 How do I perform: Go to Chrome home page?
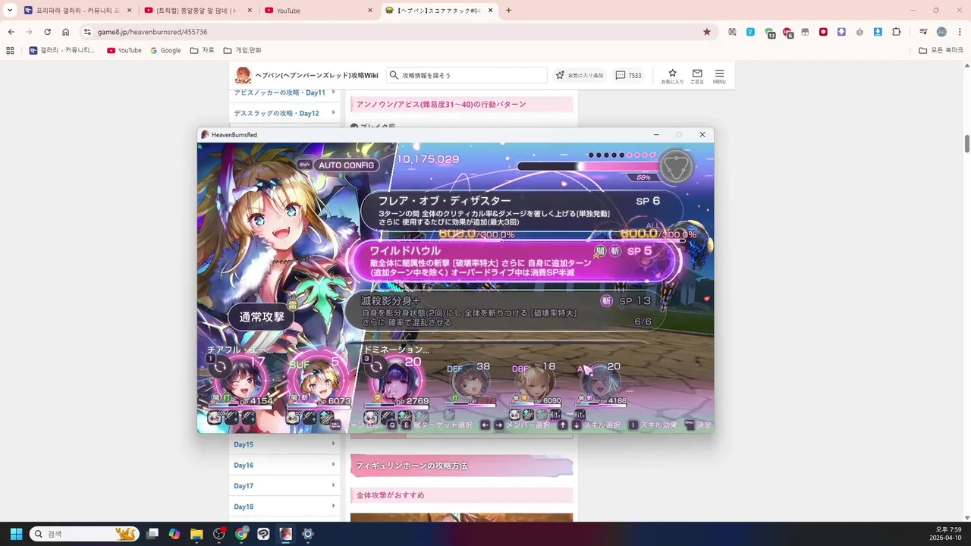66,32
